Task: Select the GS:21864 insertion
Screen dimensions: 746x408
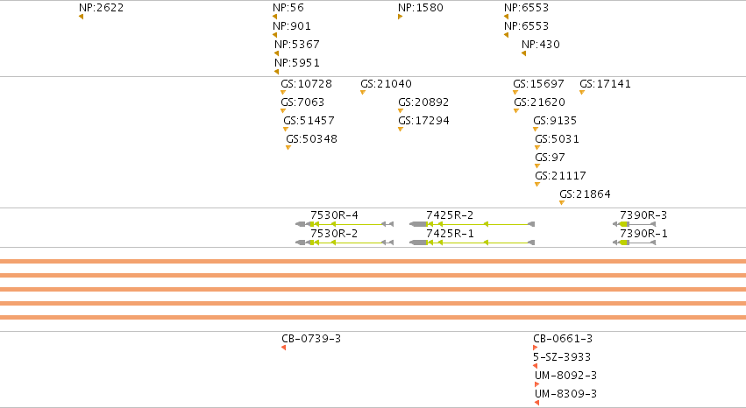Action: click(586, 194)
